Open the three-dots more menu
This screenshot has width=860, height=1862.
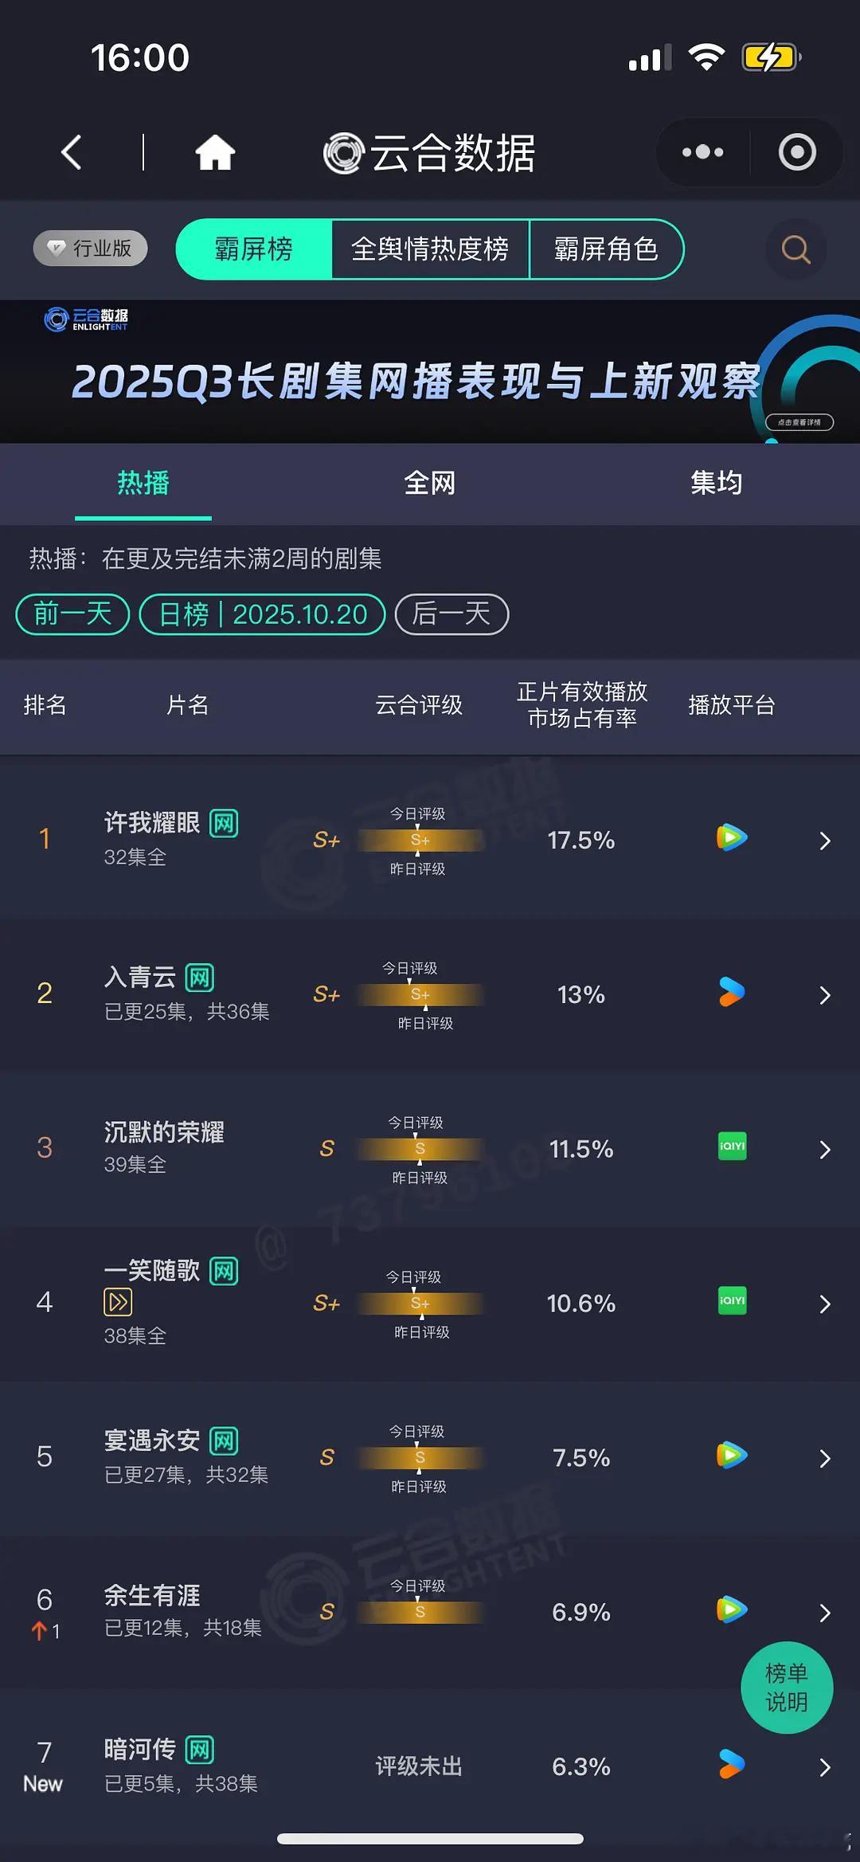(x=702, y=152)
